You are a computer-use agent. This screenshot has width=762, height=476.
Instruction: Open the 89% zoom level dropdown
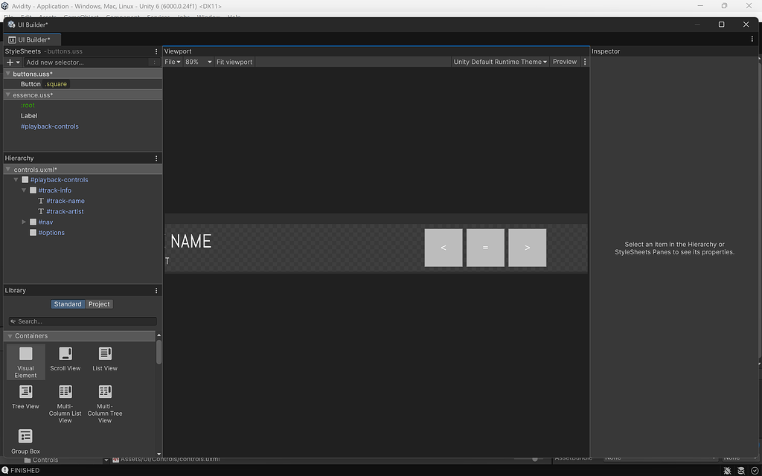click(198, 62)
